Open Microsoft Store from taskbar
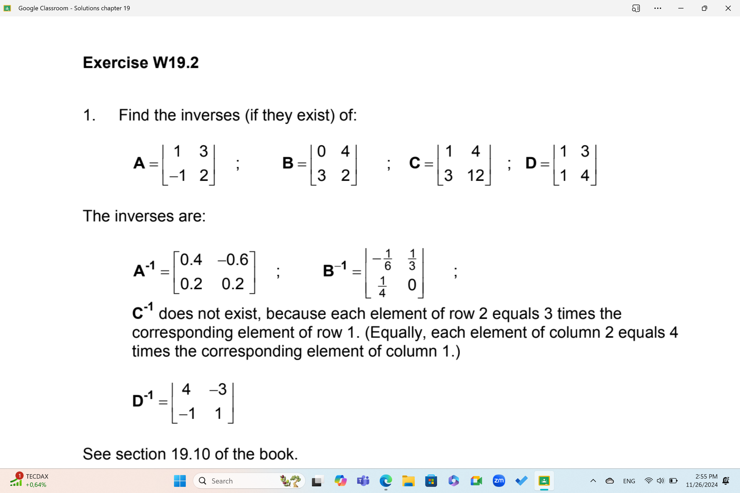 click(431, 481)
